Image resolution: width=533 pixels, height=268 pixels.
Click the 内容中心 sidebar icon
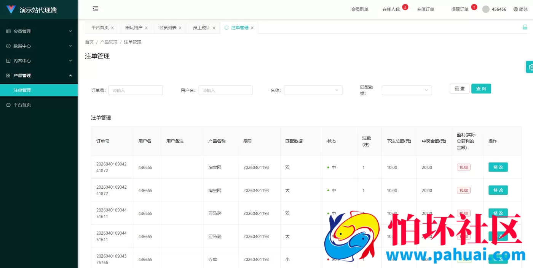[8, 61]
